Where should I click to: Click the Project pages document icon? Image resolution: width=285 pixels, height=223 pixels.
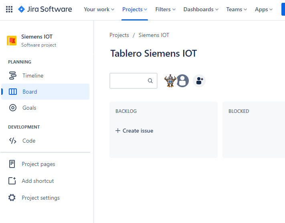(12, 164)
